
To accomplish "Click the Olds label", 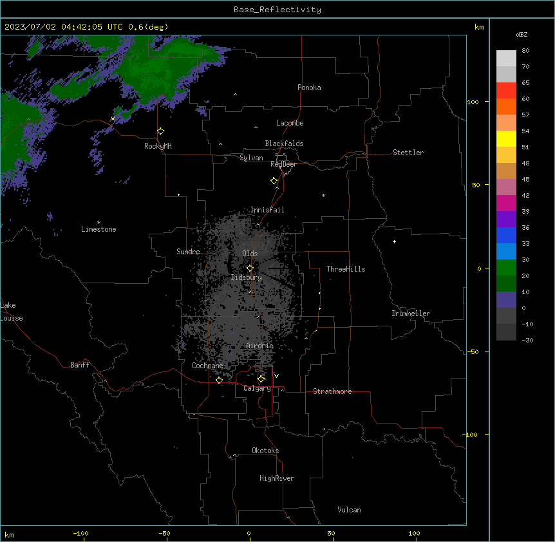I will coord(250,254).
